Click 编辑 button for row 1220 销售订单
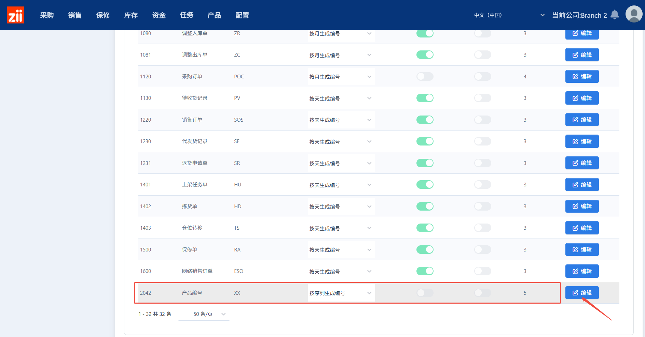This screenshot has width=645, height=337. (x=582, y=120)
